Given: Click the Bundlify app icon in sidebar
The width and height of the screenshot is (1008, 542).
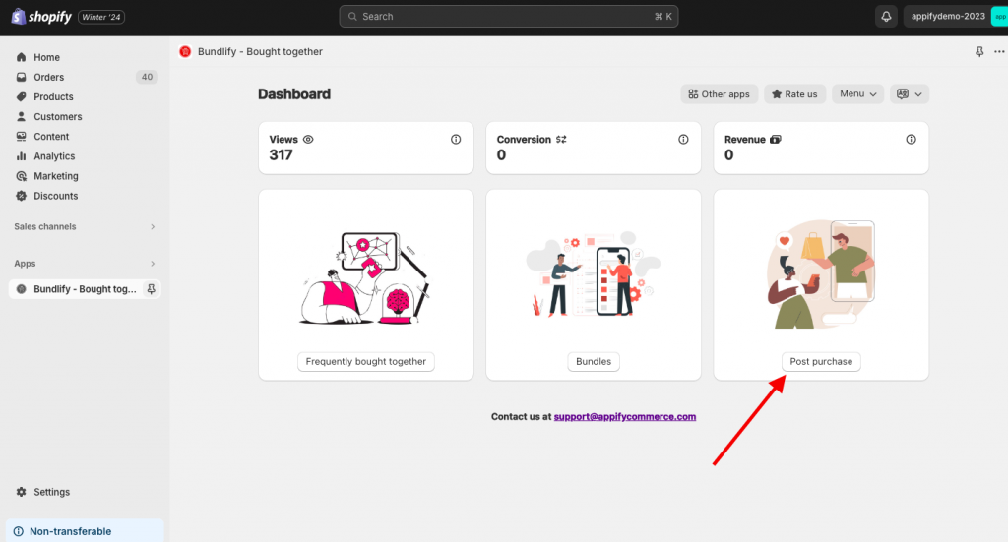Looking at the screenshot, I should [x=22, y=289].
